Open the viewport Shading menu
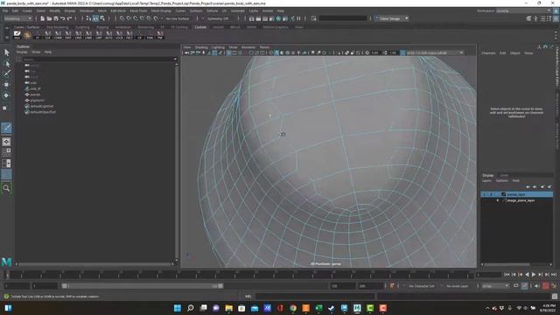The height and width of the screenshot is (315, 560). click(201, 47)
